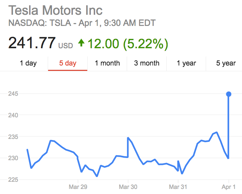
Task: Click the Mar 29 date label
Action: 78,187
